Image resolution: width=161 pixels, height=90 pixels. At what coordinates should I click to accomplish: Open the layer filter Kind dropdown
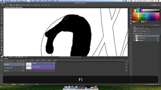(x=136, y=29)
